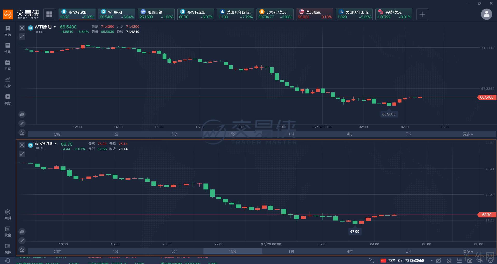Open the 布伦特原油 symbol dropdown in lower chart
The width and height of the screenshot is (497, 264).
tap(56, 143)
